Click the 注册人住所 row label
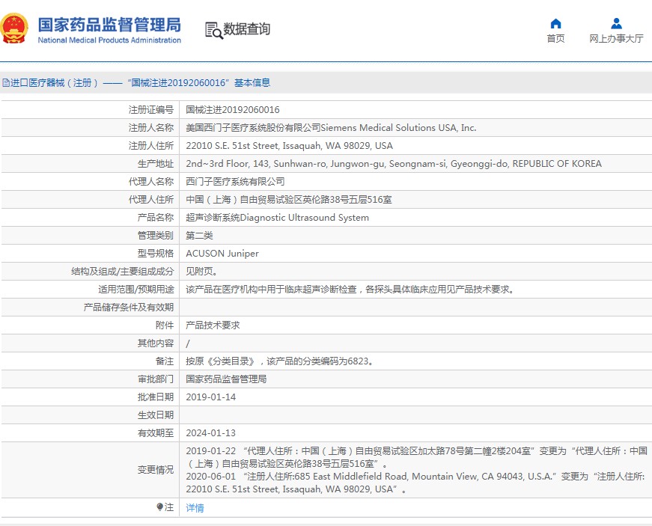The height and width of the screenshot is (526, 652). (151, 146)
